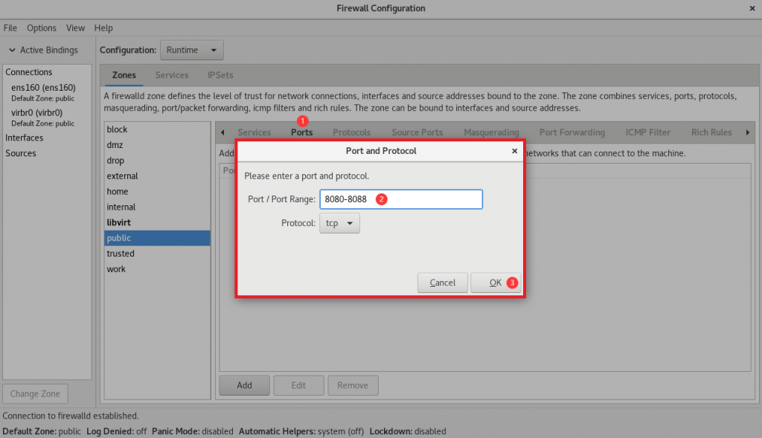Open the Configuration Runtime dropdown

(191, 50)
